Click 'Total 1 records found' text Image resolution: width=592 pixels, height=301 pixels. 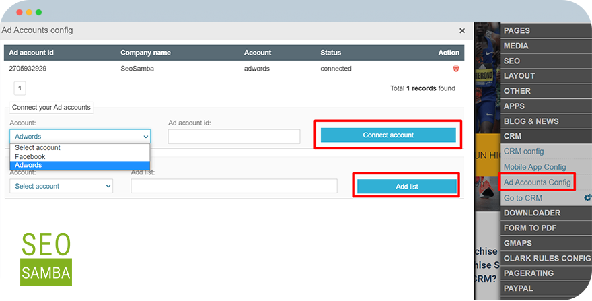click(422, 88)
